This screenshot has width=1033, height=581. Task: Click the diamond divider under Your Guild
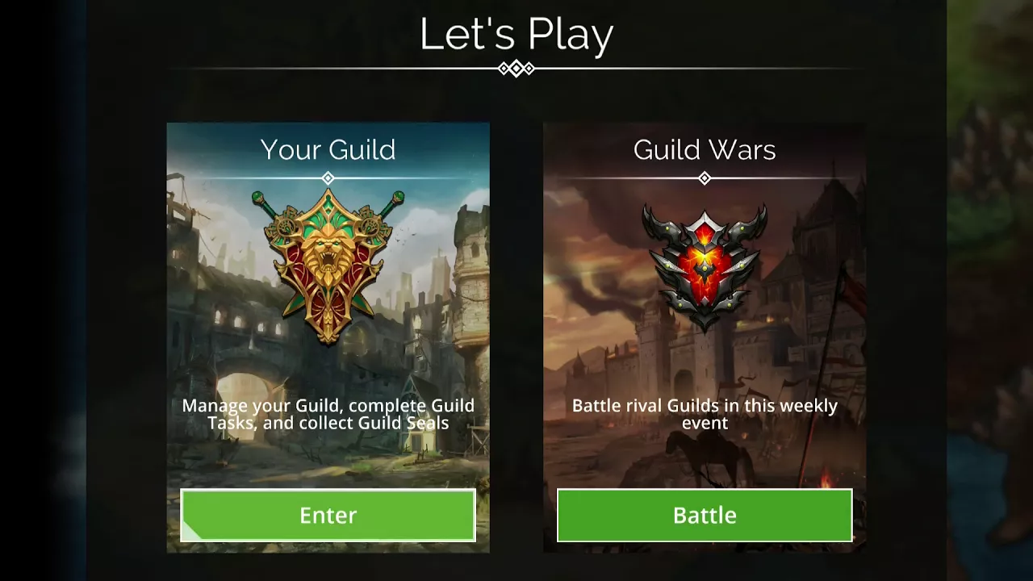pyautogui.click(x=328, y=178)
